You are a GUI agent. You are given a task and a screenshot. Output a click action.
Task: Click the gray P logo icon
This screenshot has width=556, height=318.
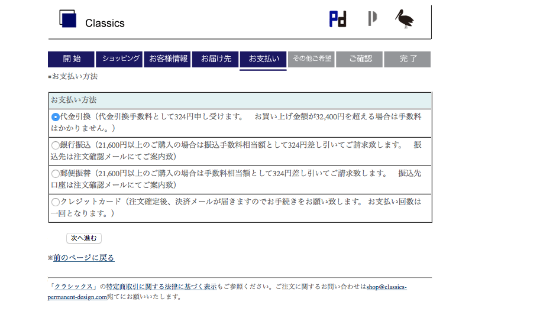pyautogui.click(x=372, y=19)
